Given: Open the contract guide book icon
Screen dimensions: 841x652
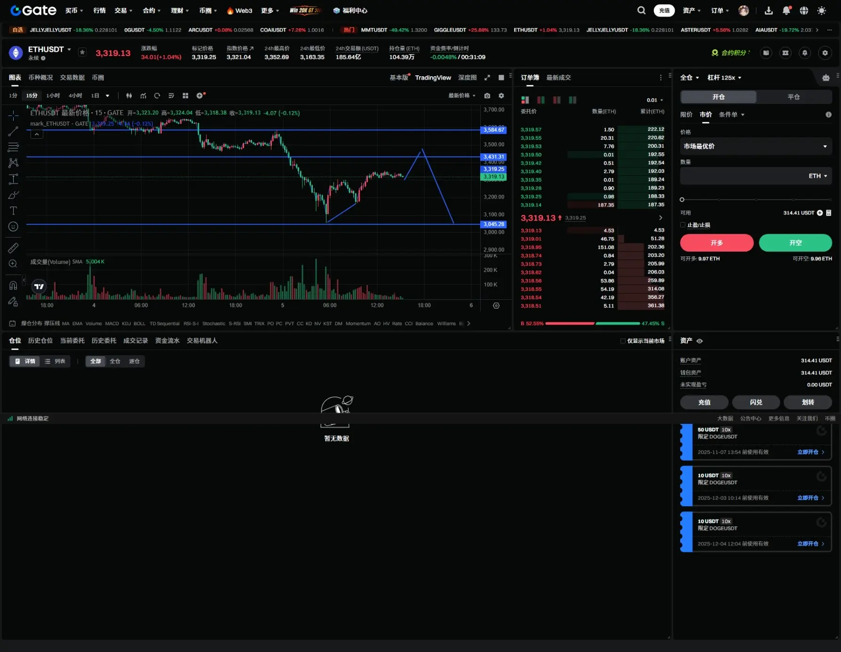Looking at the screenshot, I should (766, 53).
